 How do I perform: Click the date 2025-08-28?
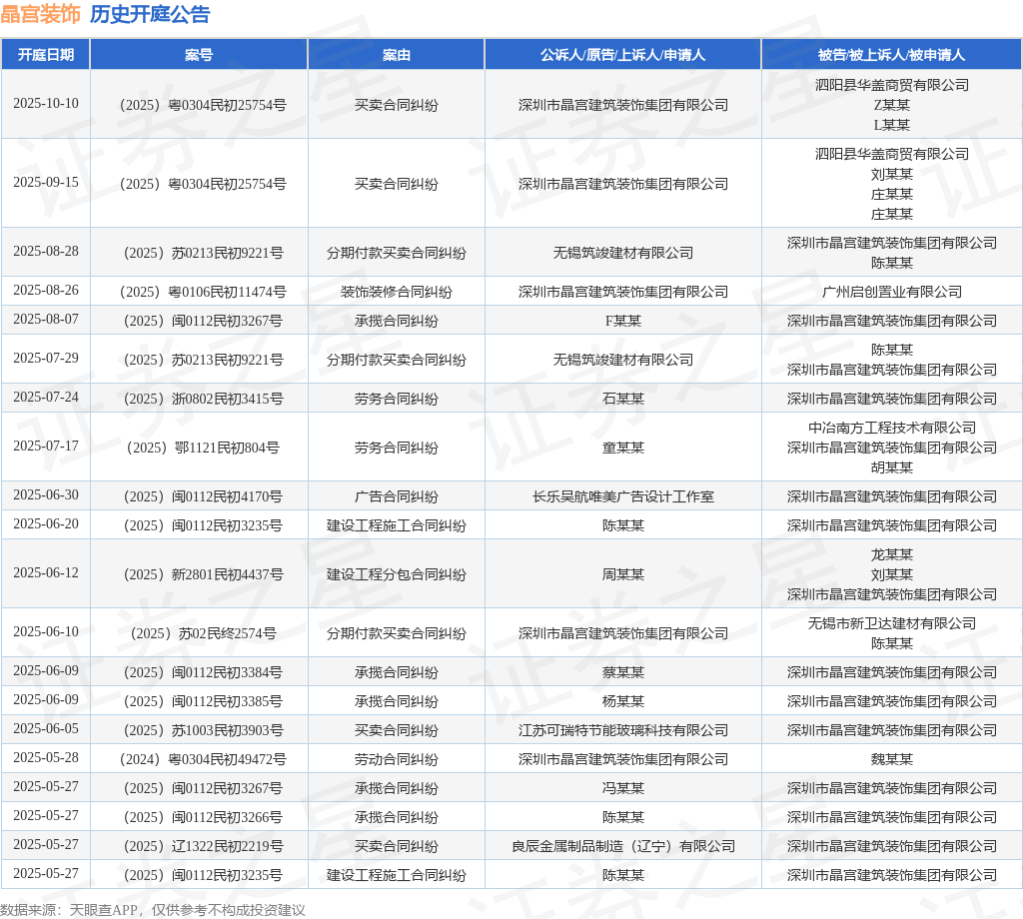coord(46,252)
